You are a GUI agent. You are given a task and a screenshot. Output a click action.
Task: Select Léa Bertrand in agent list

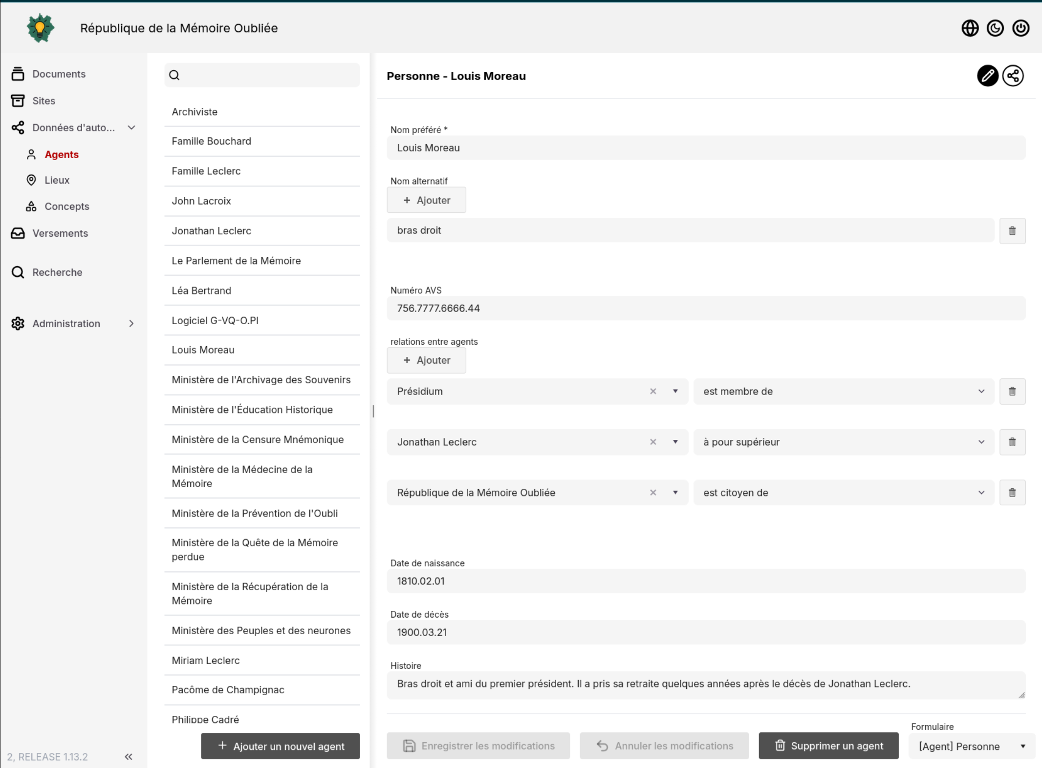tap(201, 291)
